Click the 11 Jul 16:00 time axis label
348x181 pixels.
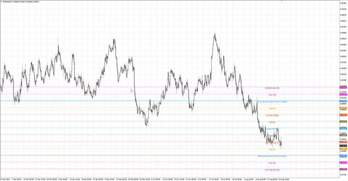coord(214,179)
